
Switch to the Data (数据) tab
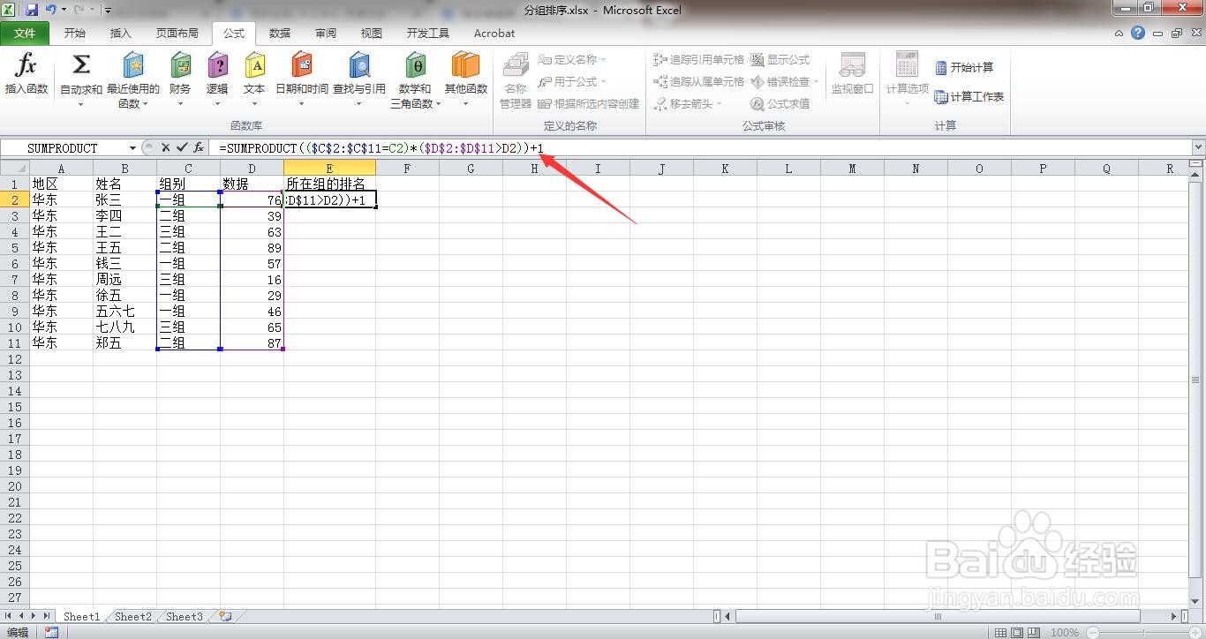(280, 34)
